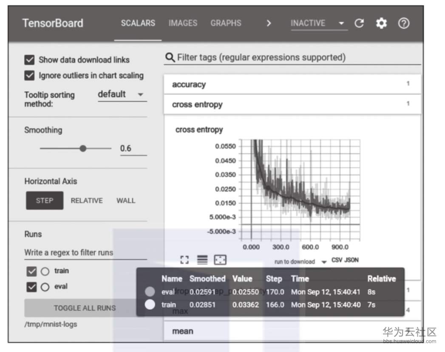Viewport: 445px width, 352px height.
Task: Open run to download dropdown
Action: point(300,261)
